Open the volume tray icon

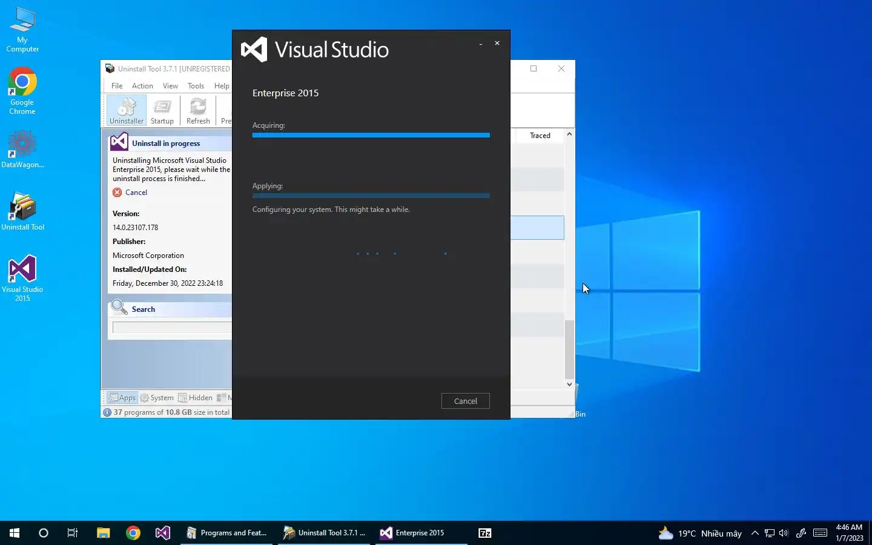point(784,533)
